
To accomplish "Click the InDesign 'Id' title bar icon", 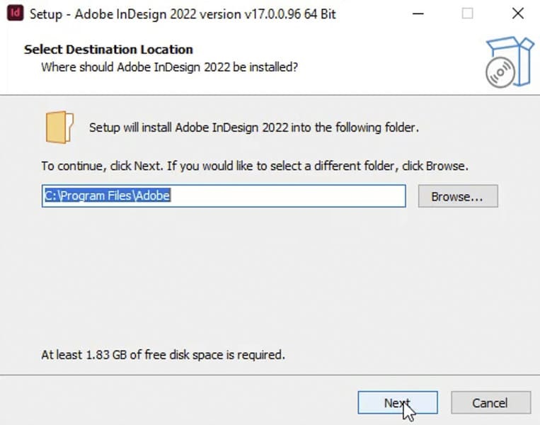I will (14, 13).
